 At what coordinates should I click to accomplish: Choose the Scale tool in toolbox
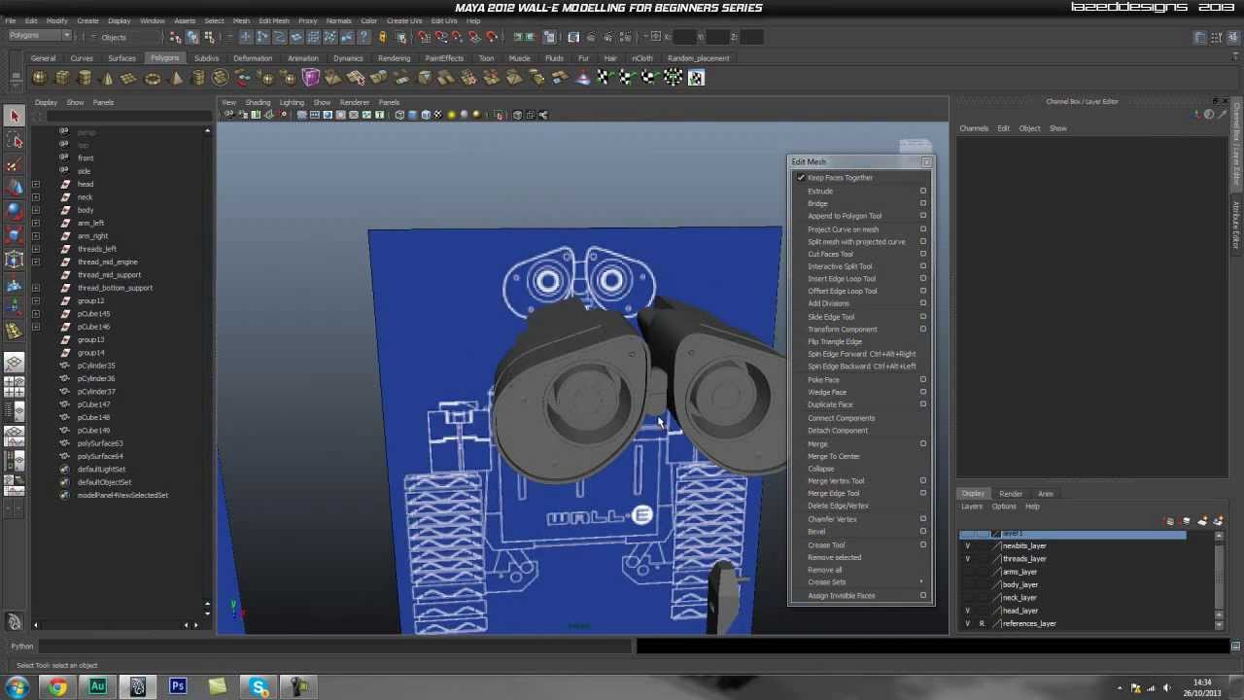tap(15, 235)
